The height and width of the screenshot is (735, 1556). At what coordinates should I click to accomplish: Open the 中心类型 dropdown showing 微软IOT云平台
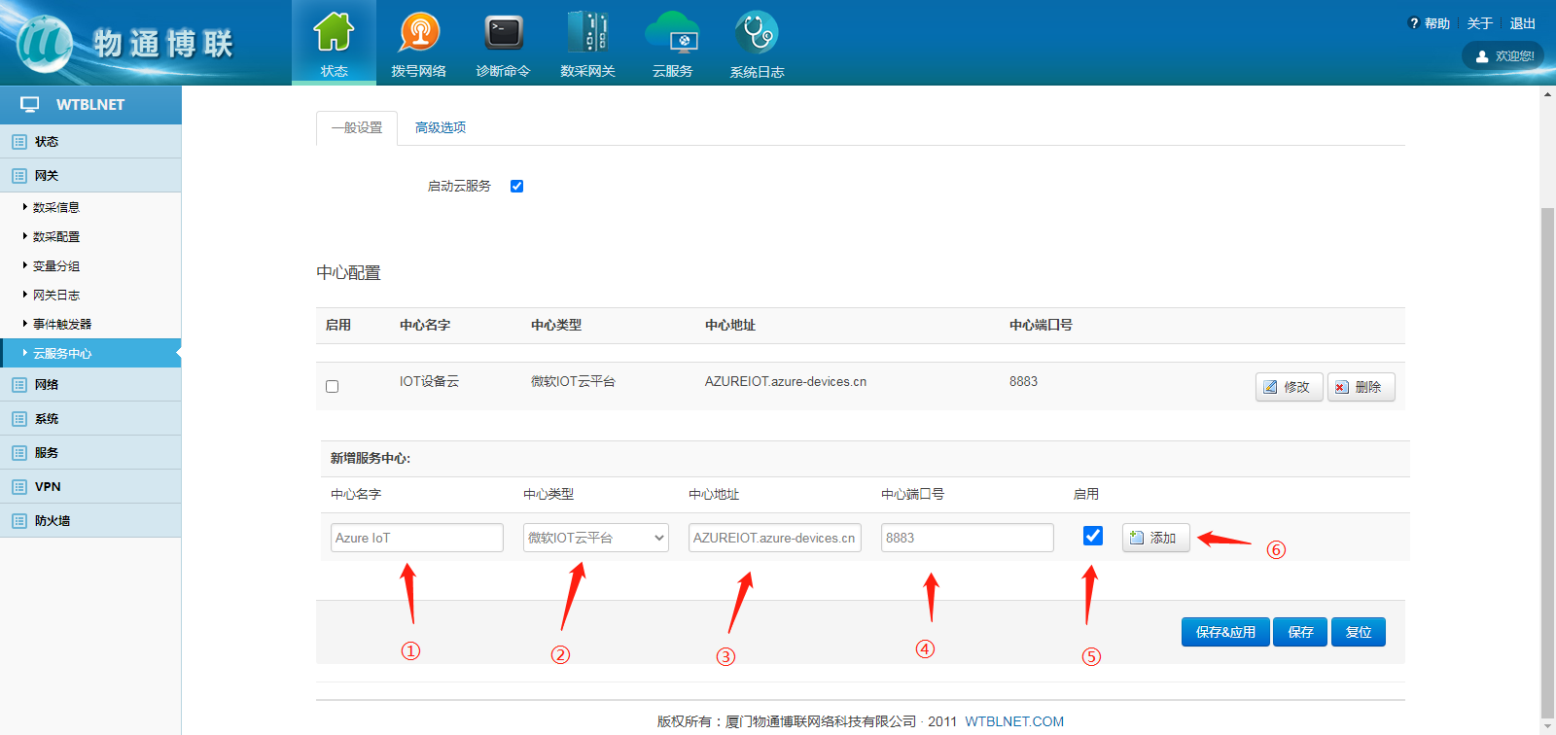pos(595,538)
